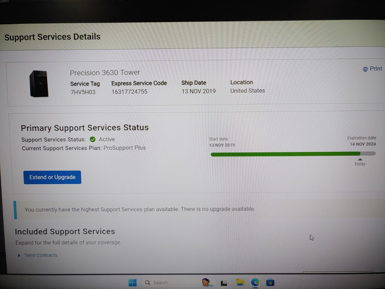Click the United States location value
This screenshot has height=289, width=385.
click(x=248, y=91)
